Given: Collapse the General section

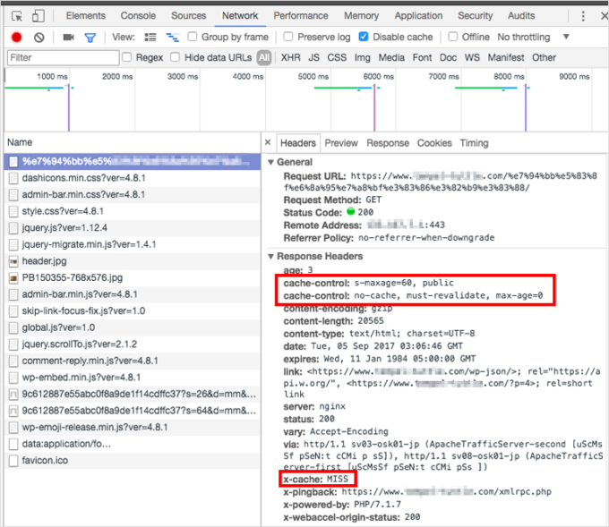Looking at the screenshot, I should point(270,162).
